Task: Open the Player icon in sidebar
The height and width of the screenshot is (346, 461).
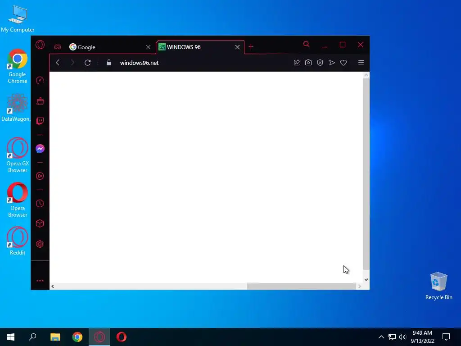Action: [40, 176]
